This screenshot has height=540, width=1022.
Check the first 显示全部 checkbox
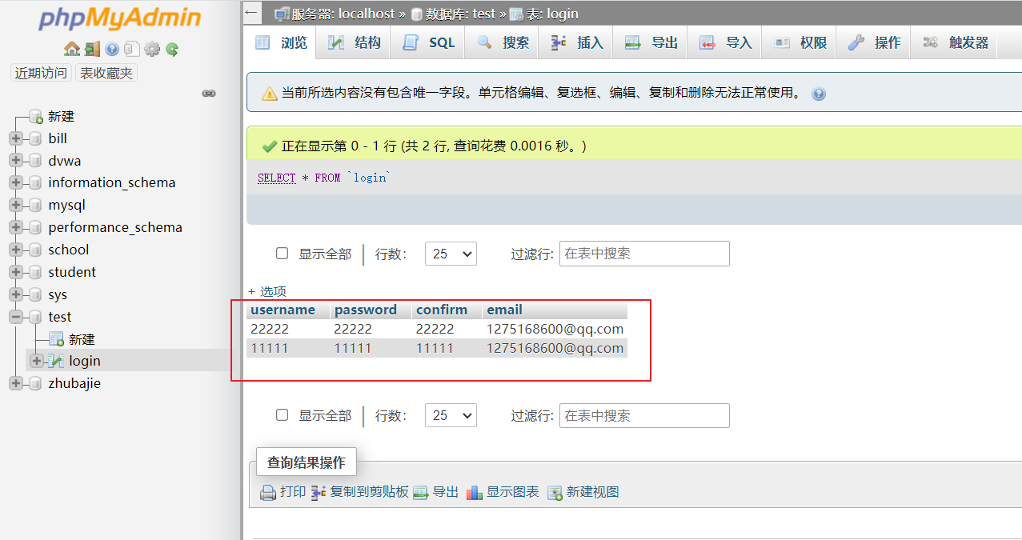point(282,253)
